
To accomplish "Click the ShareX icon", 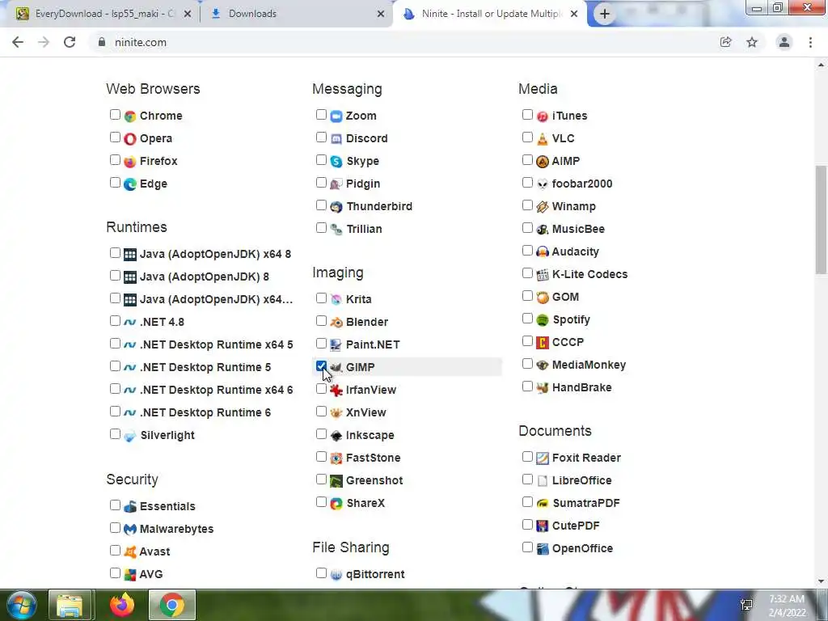I will [x=336, y=503].
